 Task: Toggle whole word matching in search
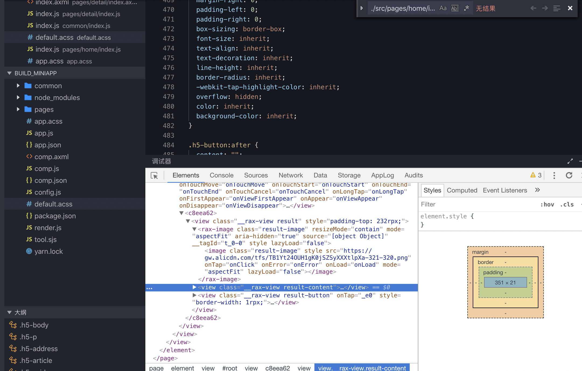455,8
